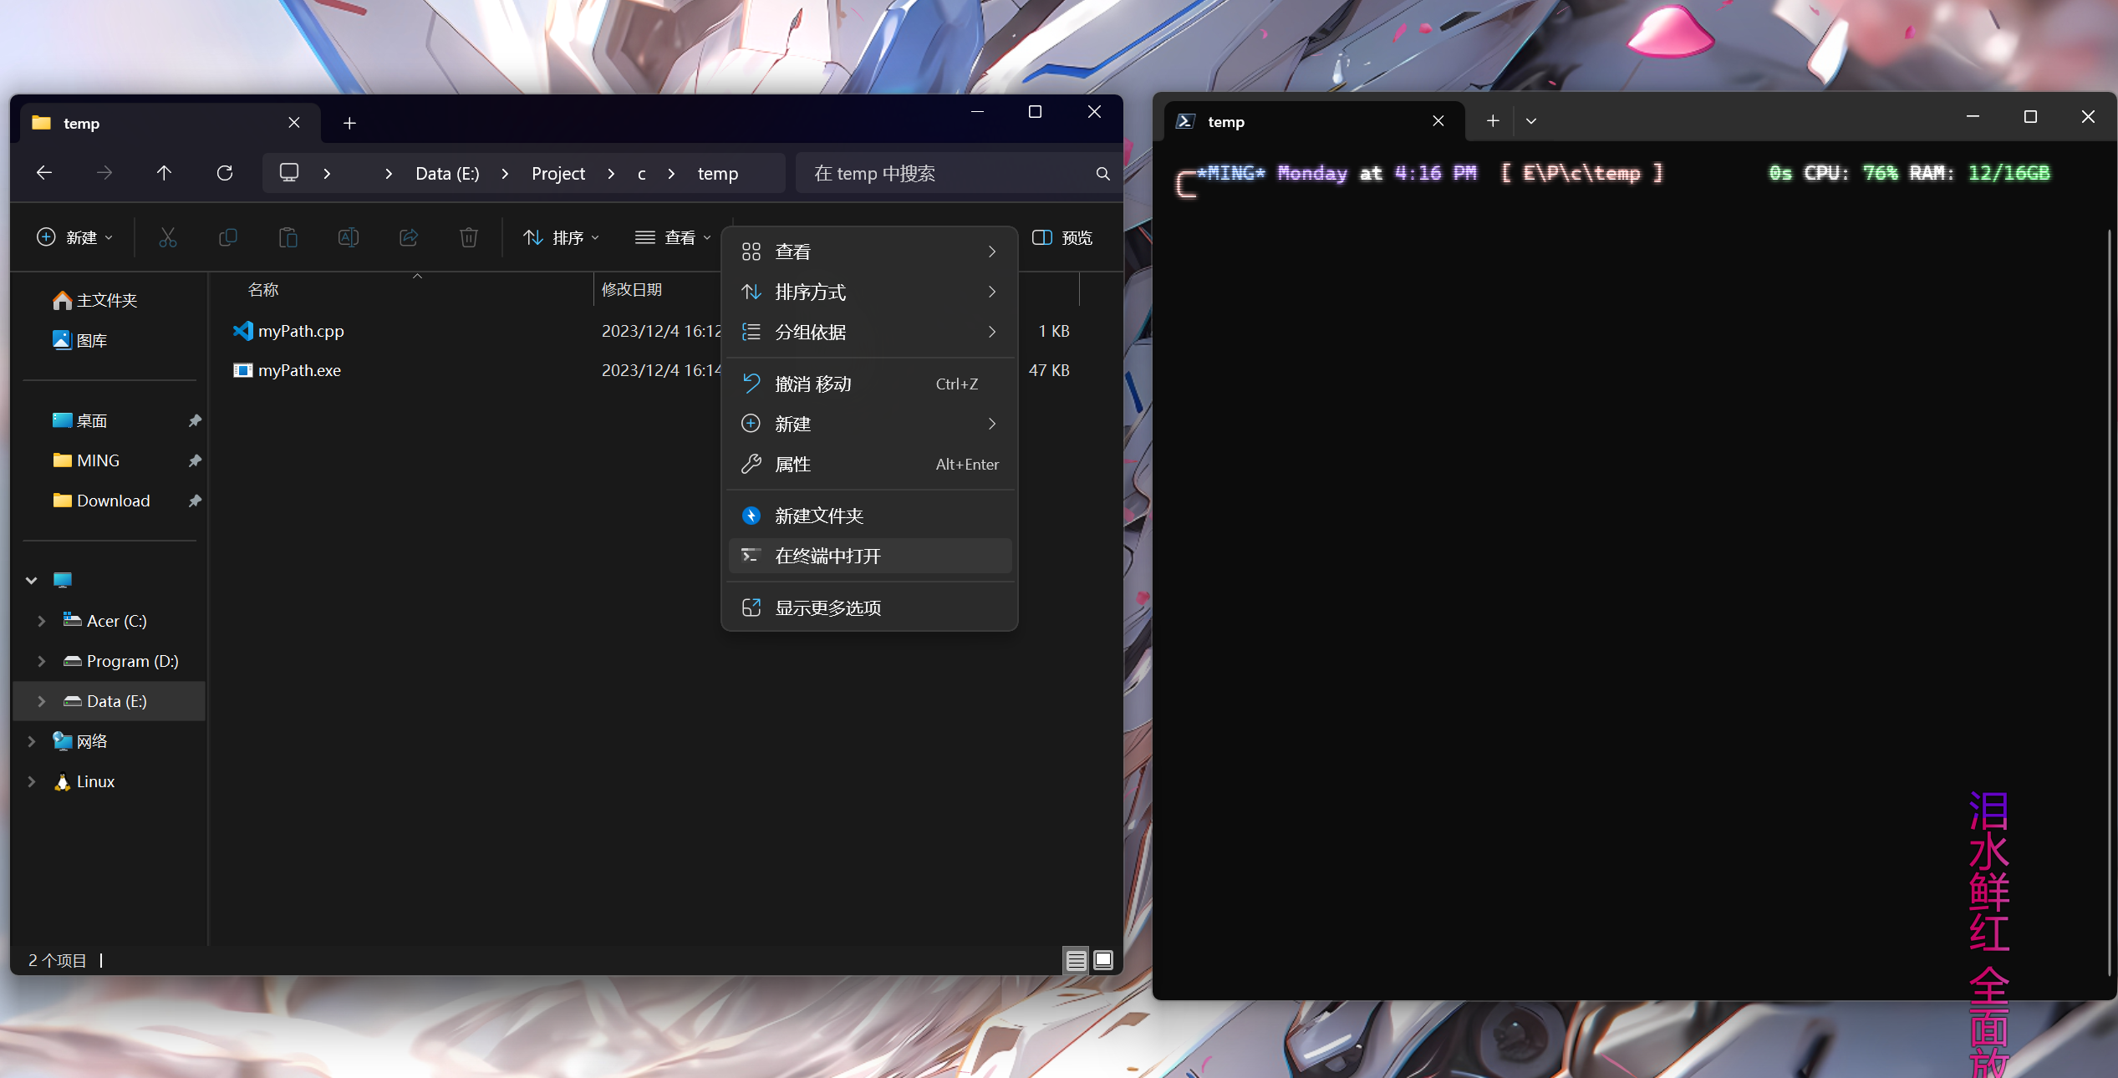
Task: Open the terminal new-tab dropdown arrow
Action: coord(1531,121)
